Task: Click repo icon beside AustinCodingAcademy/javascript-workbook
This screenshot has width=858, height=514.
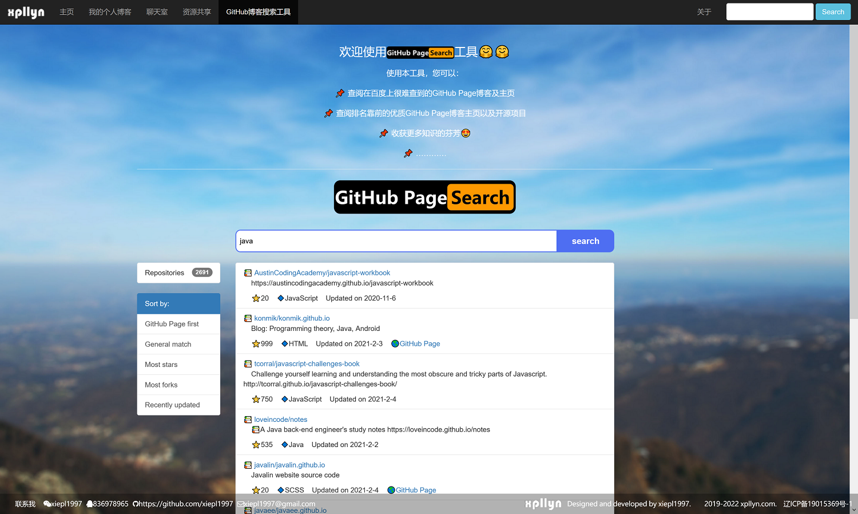Action: point(248,273)
